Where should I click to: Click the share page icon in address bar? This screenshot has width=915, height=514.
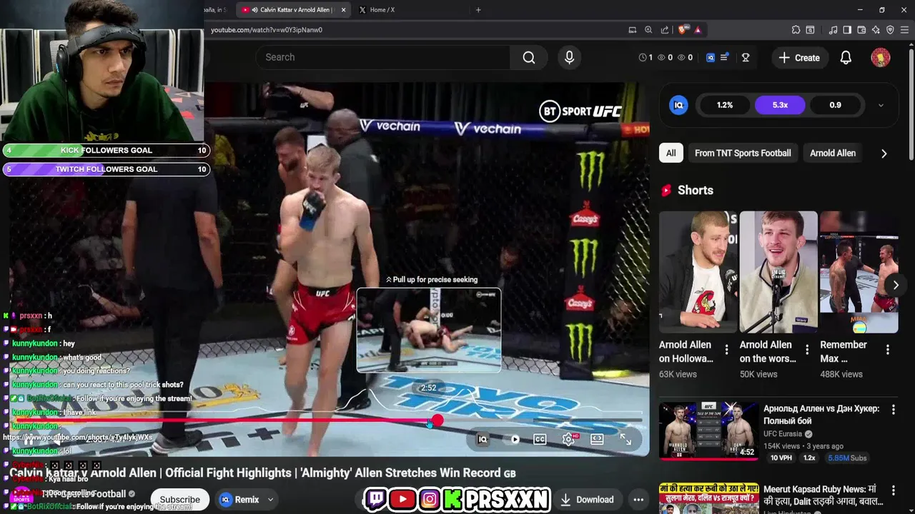click(x=665, y=30)
